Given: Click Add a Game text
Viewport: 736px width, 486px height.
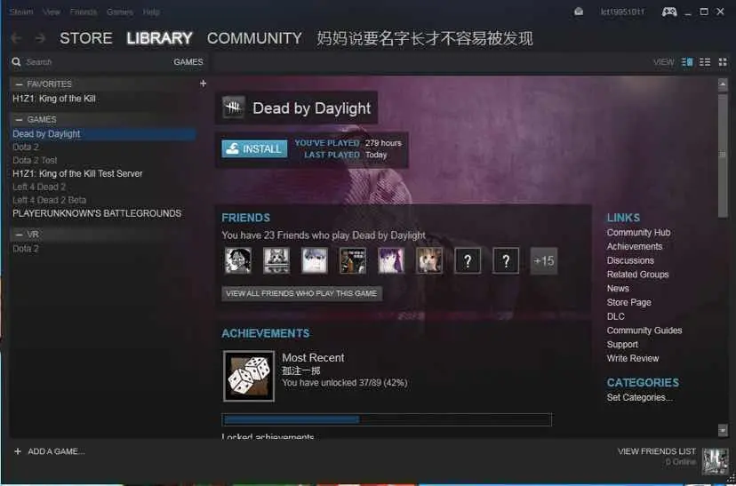Looking at the screenshot, I should click(56, 451).
